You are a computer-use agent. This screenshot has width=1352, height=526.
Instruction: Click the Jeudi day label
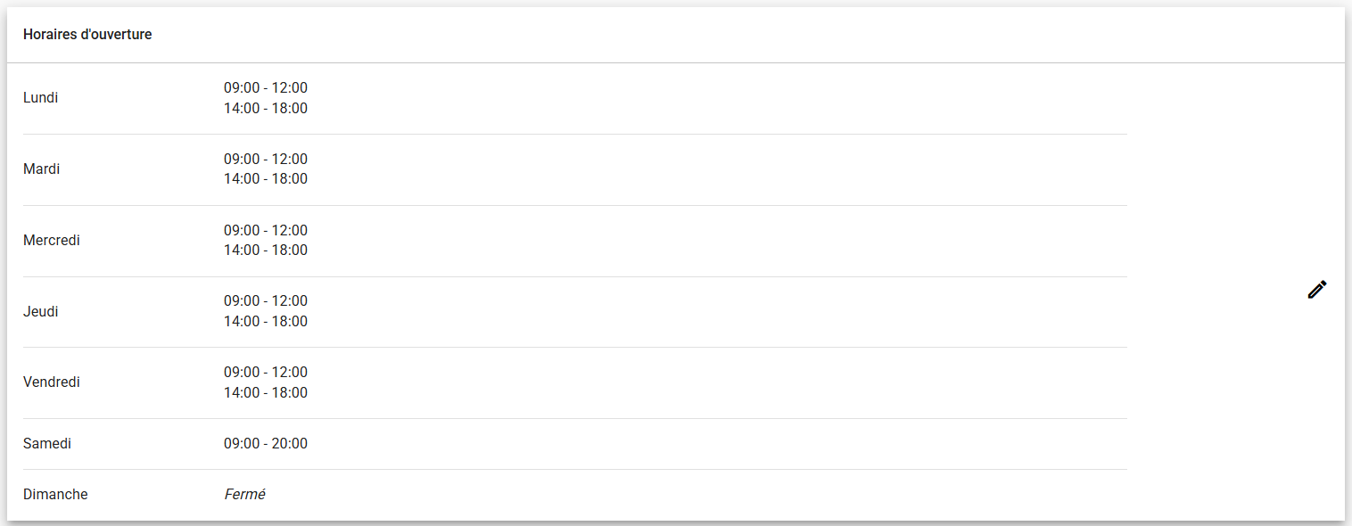click(41, 312)
